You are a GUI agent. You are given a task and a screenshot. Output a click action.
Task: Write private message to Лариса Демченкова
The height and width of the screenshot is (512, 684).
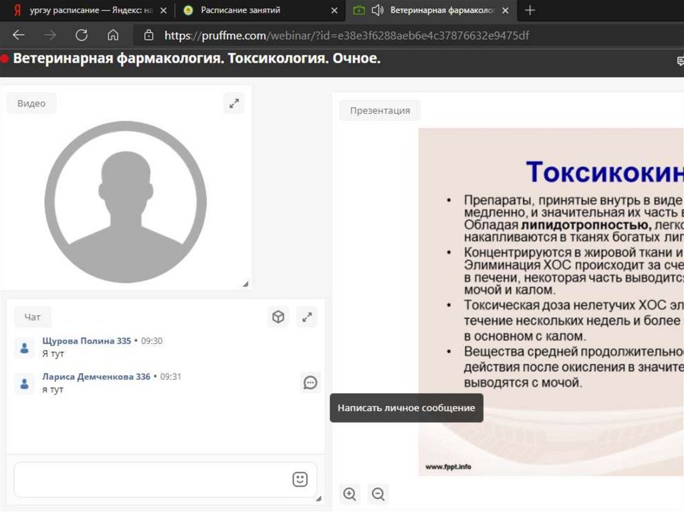tap(310, 382)
